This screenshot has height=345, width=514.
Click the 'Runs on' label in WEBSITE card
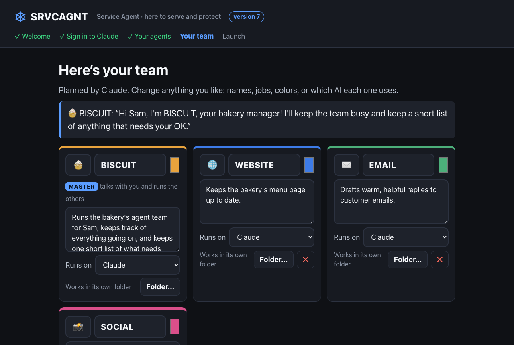click(212, 237)
